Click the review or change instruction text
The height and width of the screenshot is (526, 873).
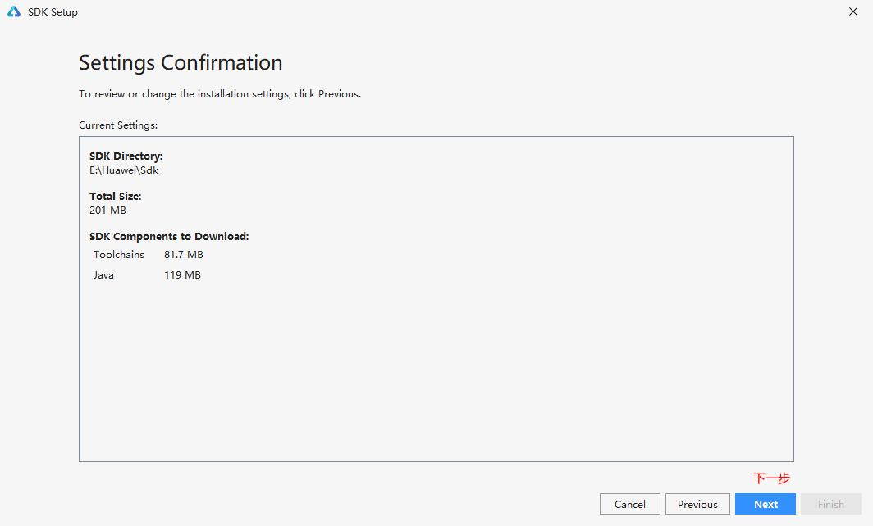[x=220, y=94]
